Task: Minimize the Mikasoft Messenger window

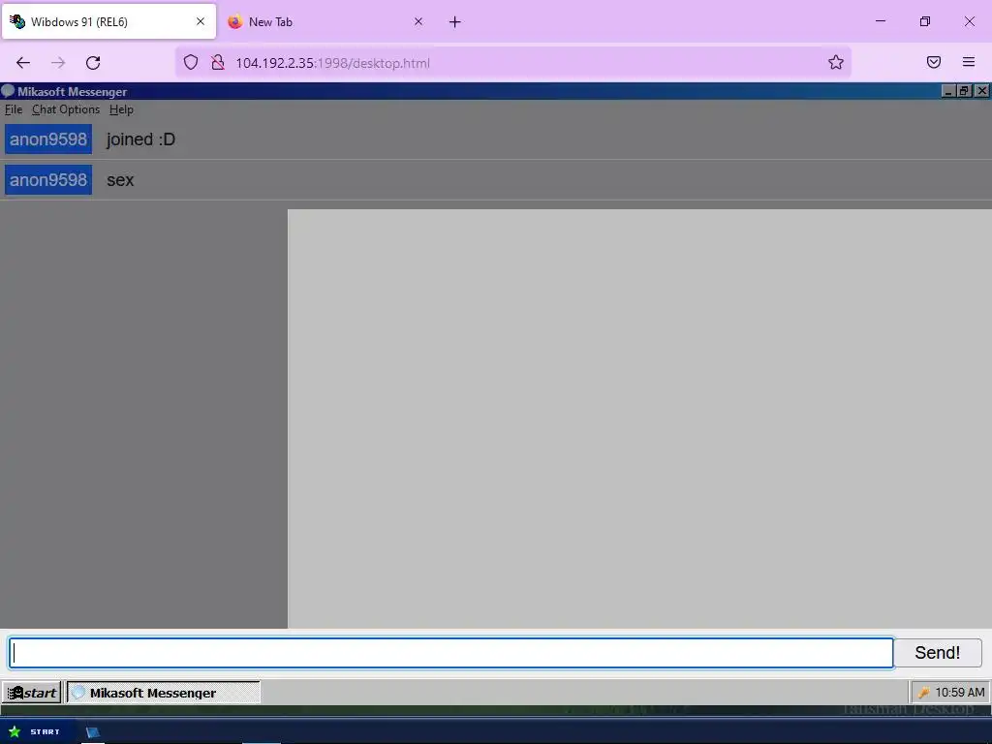Action: (x=947, y=91)
